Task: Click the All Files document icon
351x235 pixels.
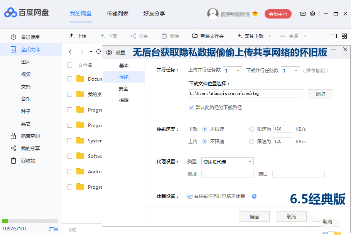Action: click(13, 49)
